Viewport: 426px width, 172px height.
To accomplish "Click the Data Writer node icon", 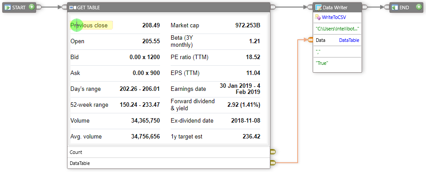I will [x=318, y=7].
